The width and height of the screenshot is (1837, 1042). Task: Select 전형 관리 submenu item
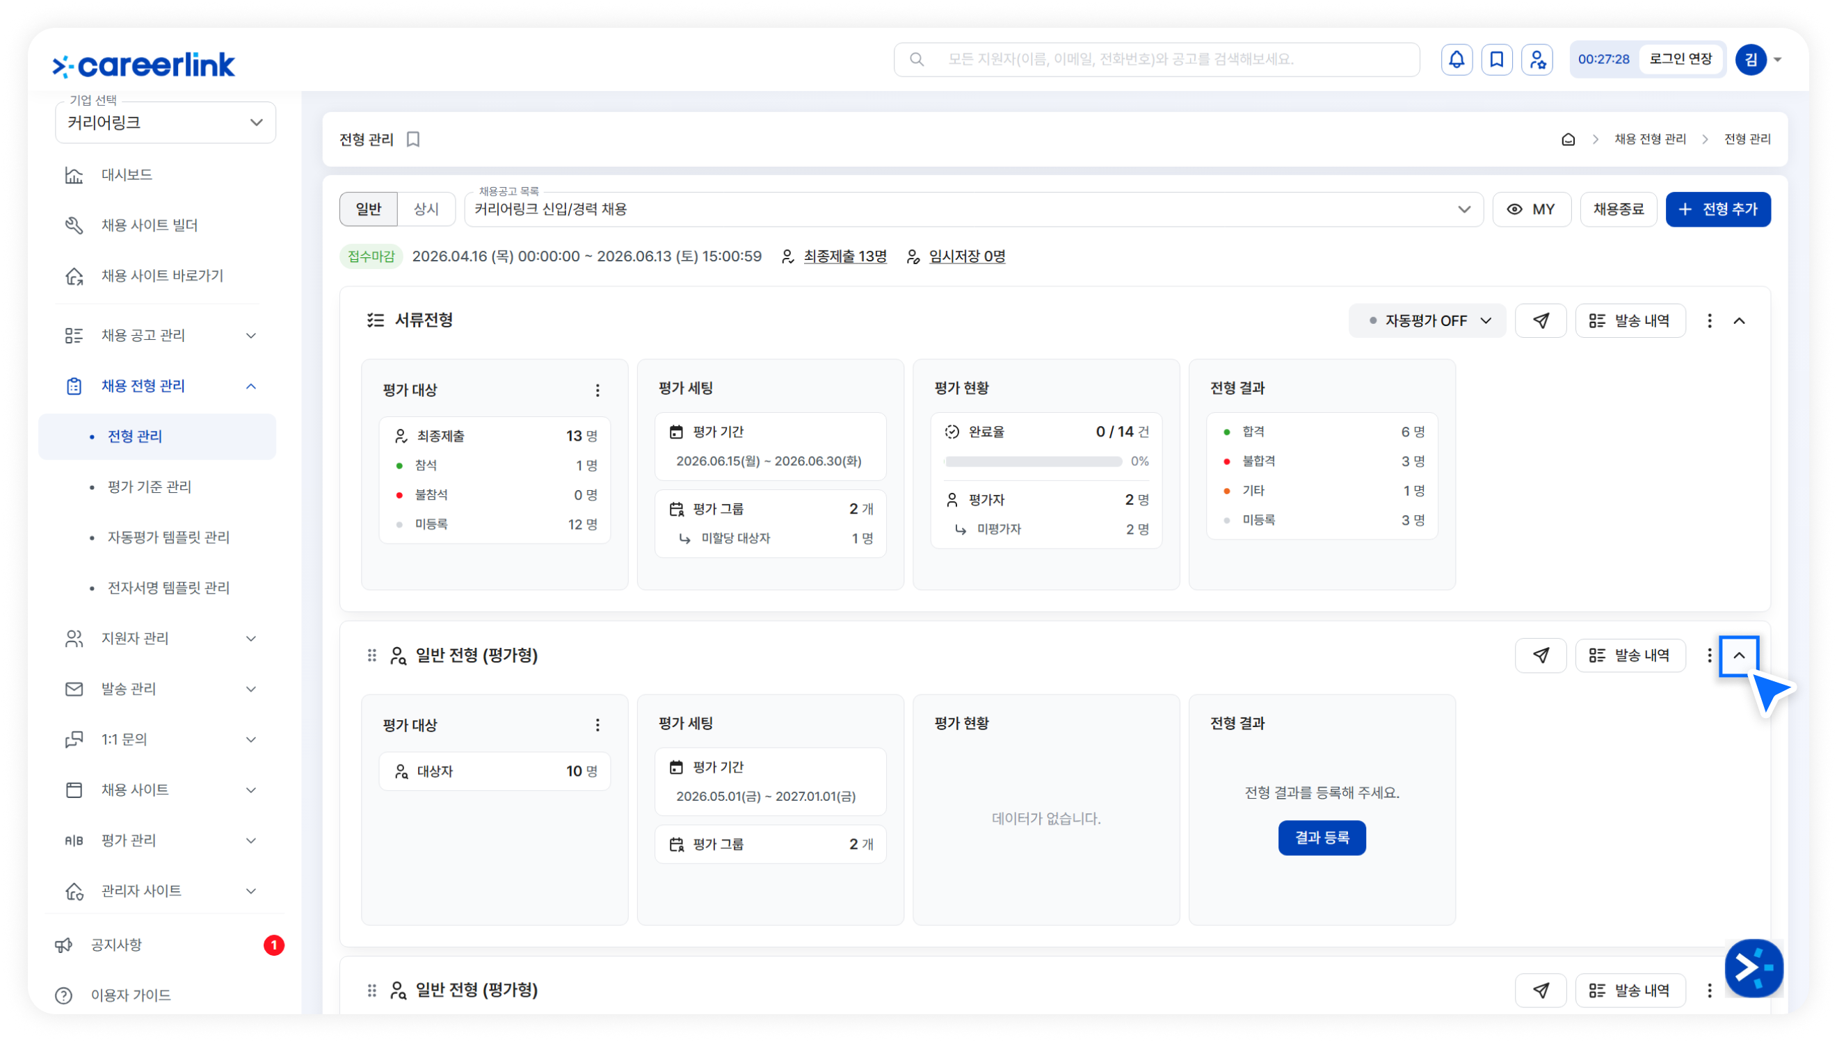click(x=157, y=437)
